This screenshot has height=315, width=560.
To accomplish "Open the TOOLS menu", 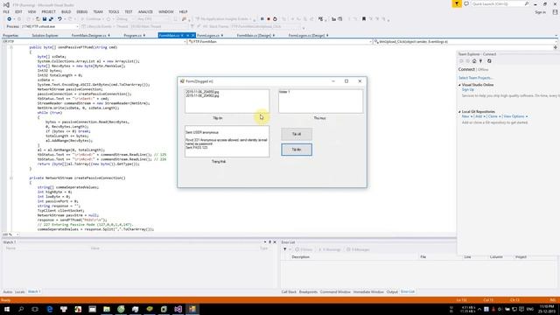I will tap(114, 11).
